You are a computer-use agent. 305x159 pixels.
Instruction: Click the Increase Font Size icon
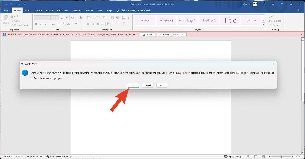click(63, 18)
